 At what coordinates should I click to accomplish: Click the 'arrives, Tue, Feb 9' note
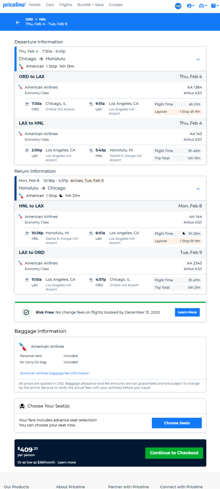[x=87, y=181]
